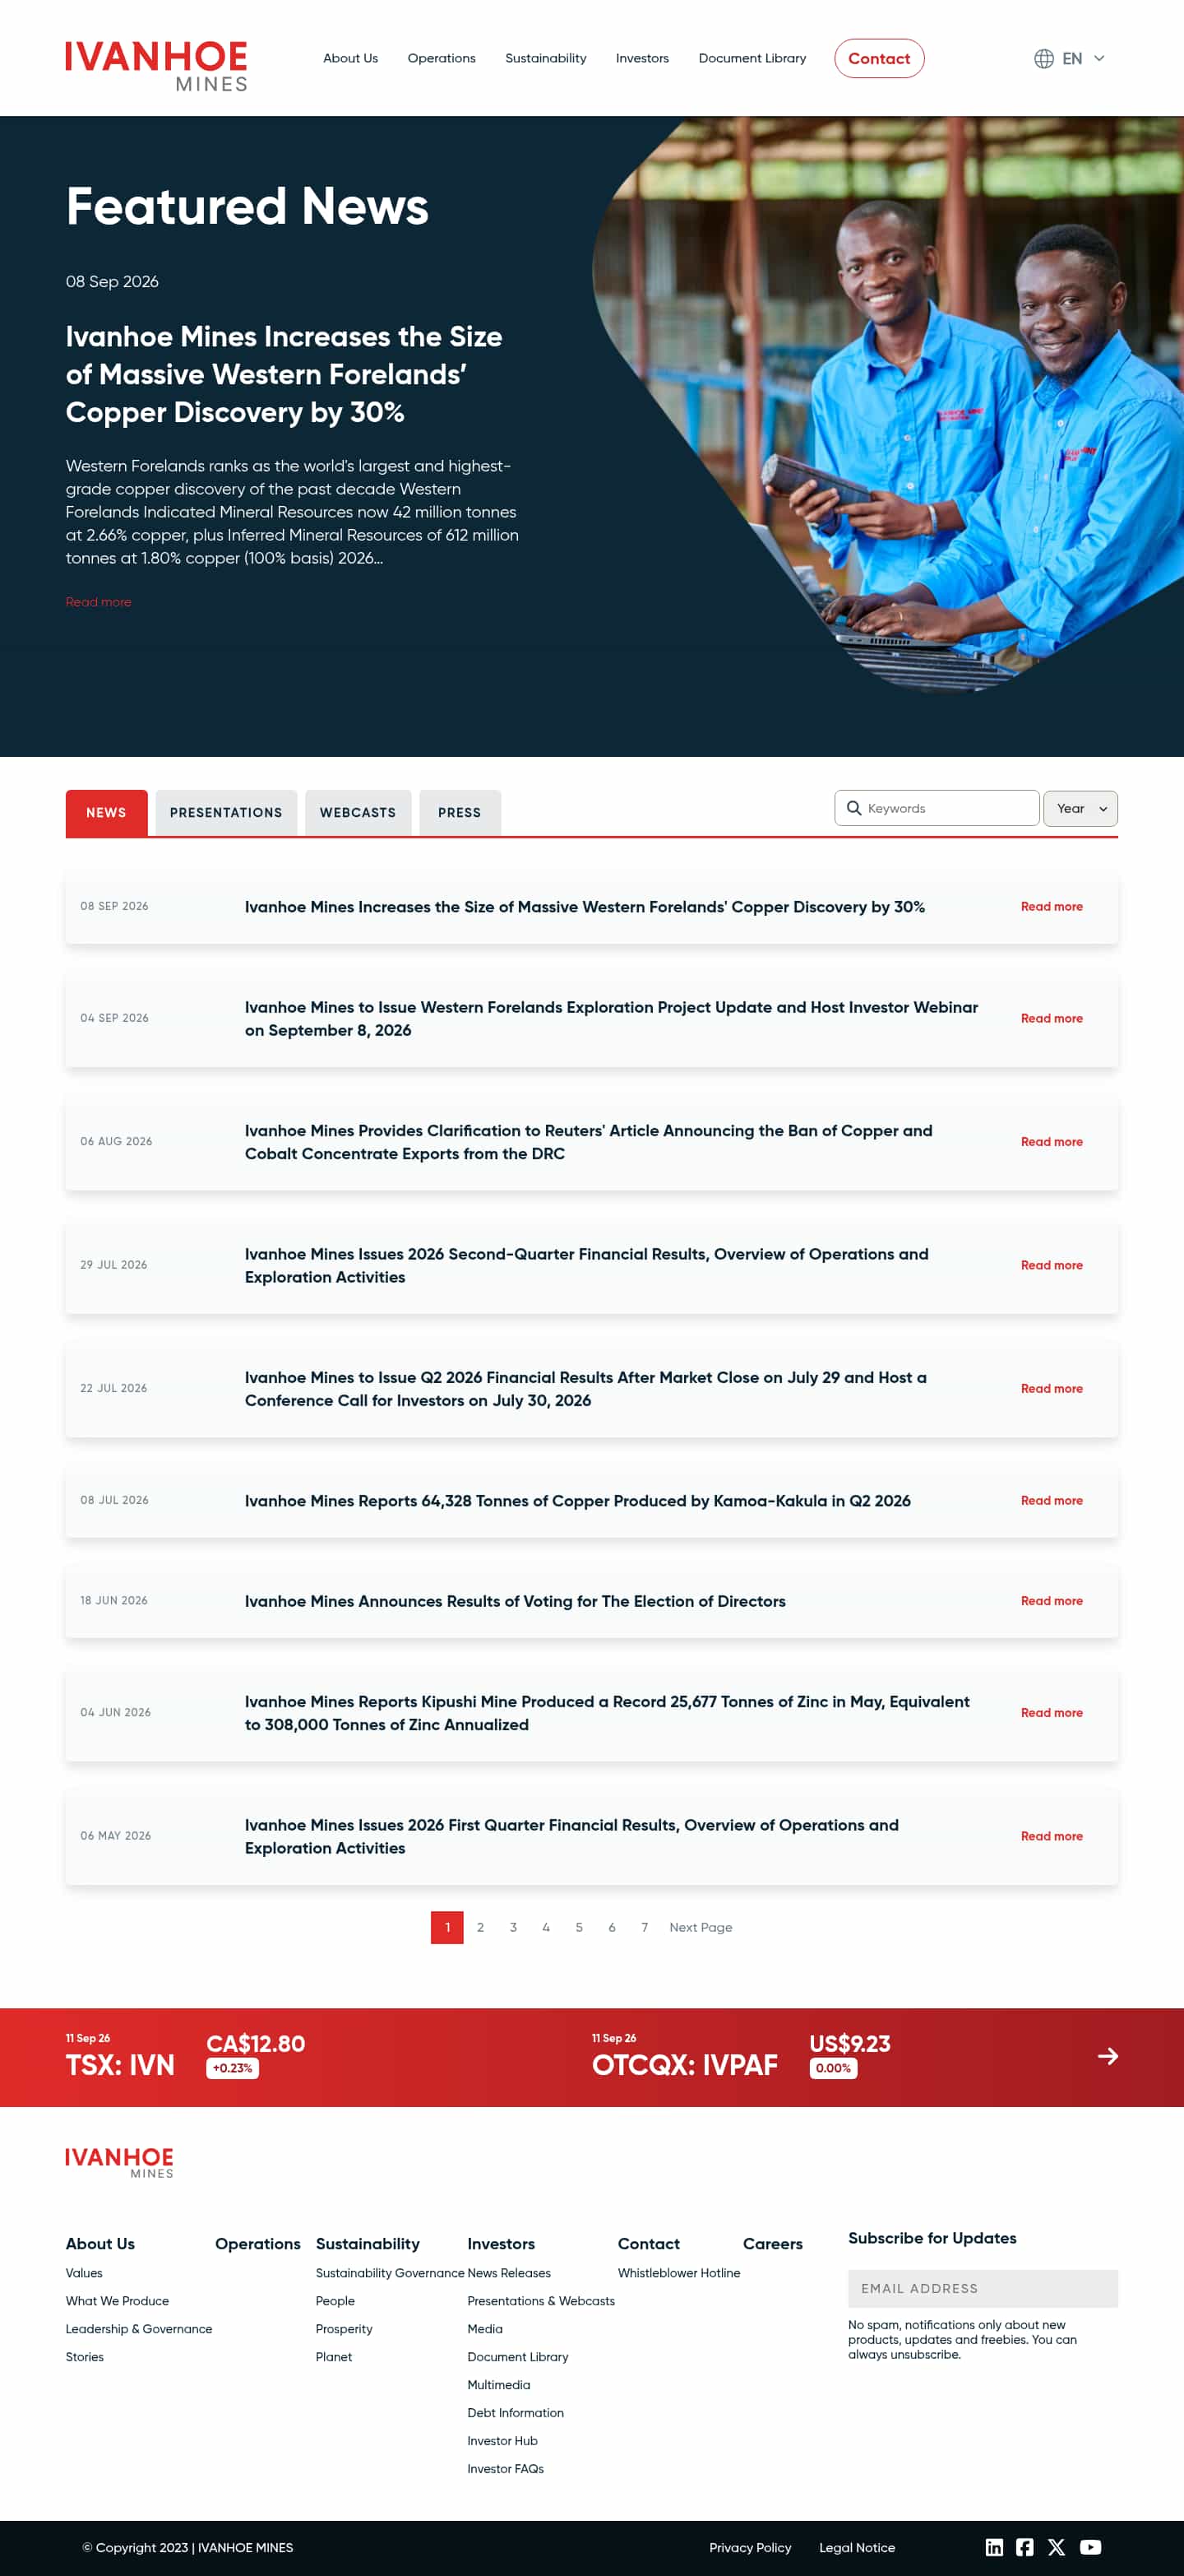1184x2576 pixels.
Task: Open the Privacy Policy link
Action: (x=751, y=2548)
